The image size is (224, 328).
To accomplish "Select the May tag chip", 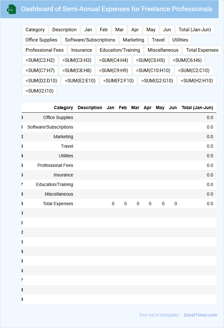I will pos(151,30).
